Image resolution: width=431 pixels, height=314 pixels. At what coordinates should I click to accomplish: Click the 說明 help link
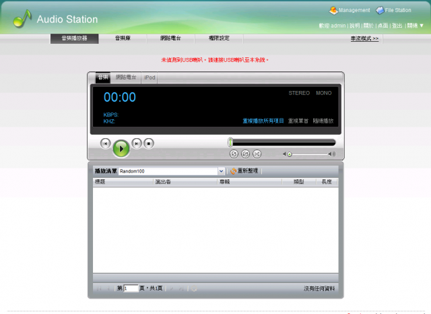(355, 26)
